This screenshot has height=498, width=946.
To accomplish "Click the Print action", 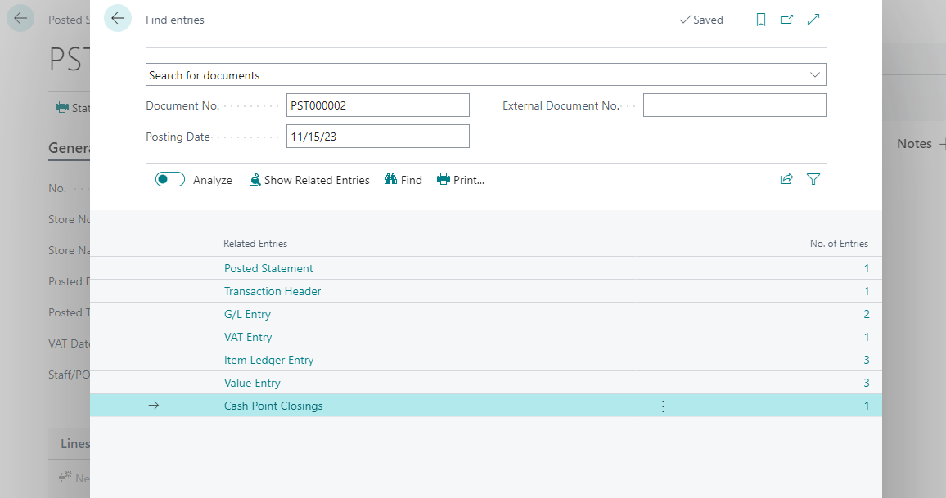I will (x=461, y=180).
